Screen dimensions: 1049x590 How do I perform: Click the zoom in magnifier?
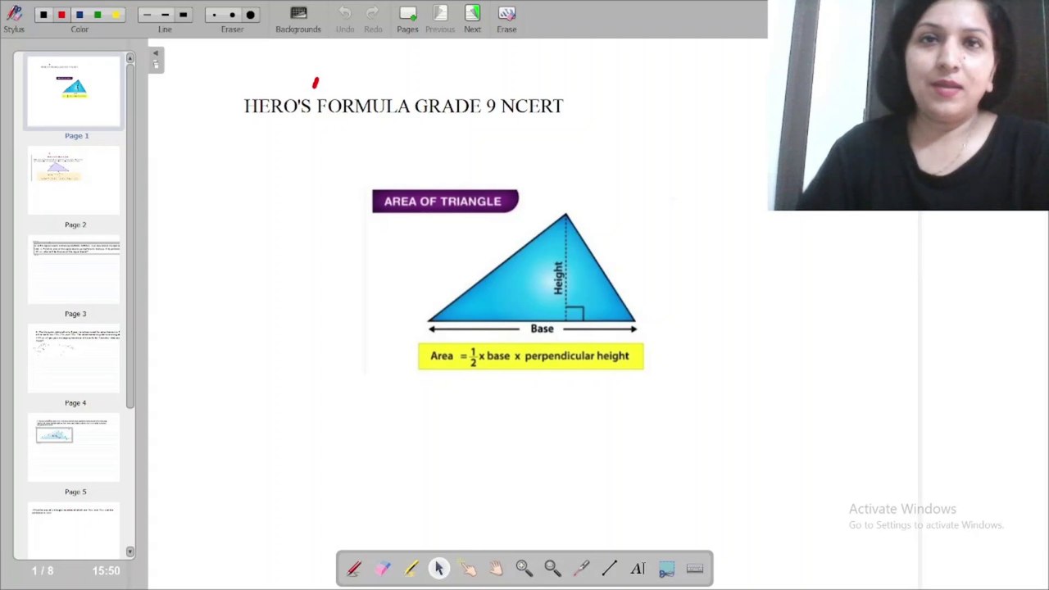(x=524, y=569)
